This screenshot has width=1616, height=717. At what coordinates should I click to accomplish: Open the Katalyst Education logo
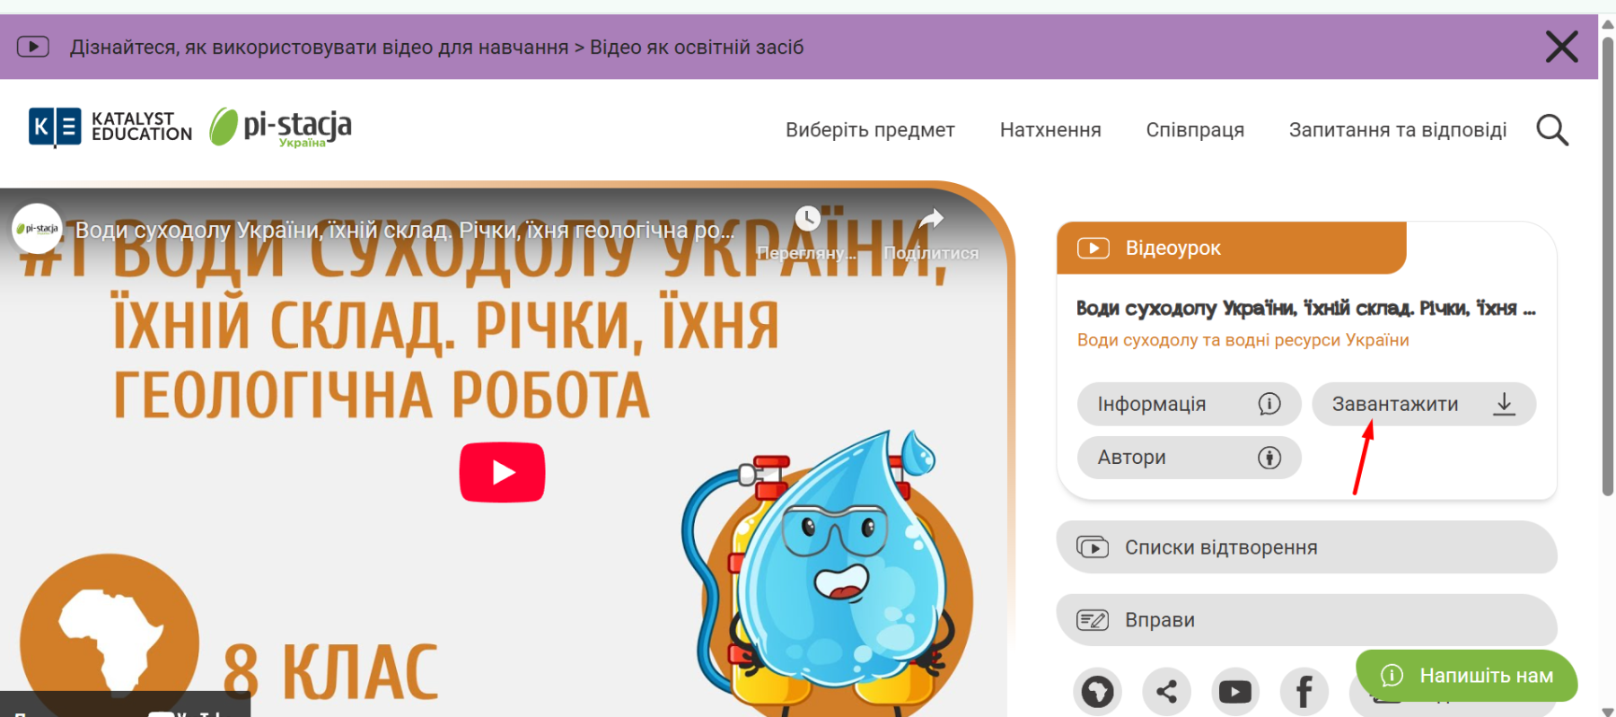(x=110, y=127)
